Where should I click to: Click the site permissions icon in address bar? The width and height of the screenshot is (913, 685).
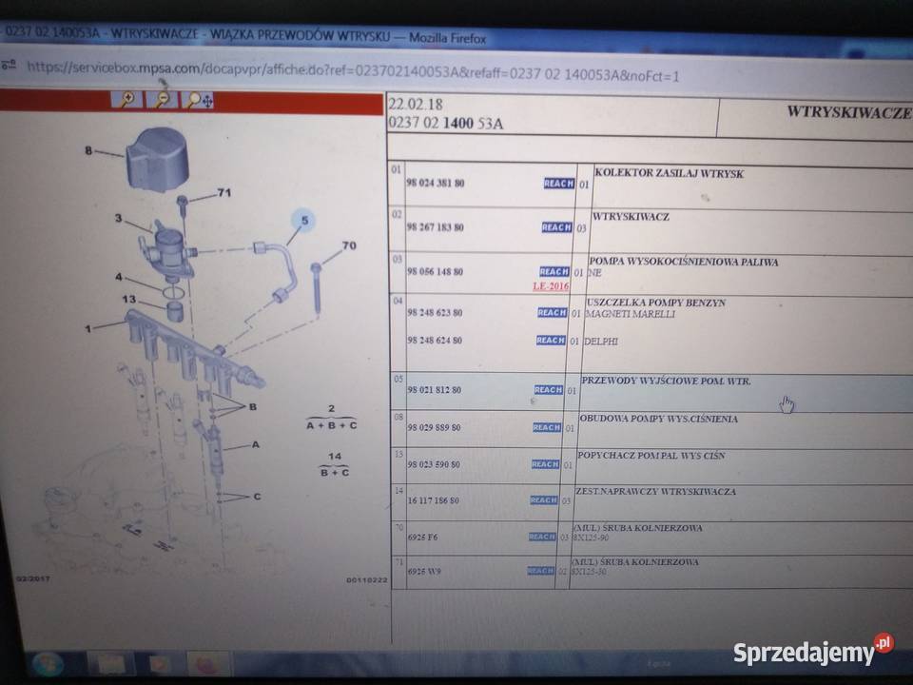10,67
